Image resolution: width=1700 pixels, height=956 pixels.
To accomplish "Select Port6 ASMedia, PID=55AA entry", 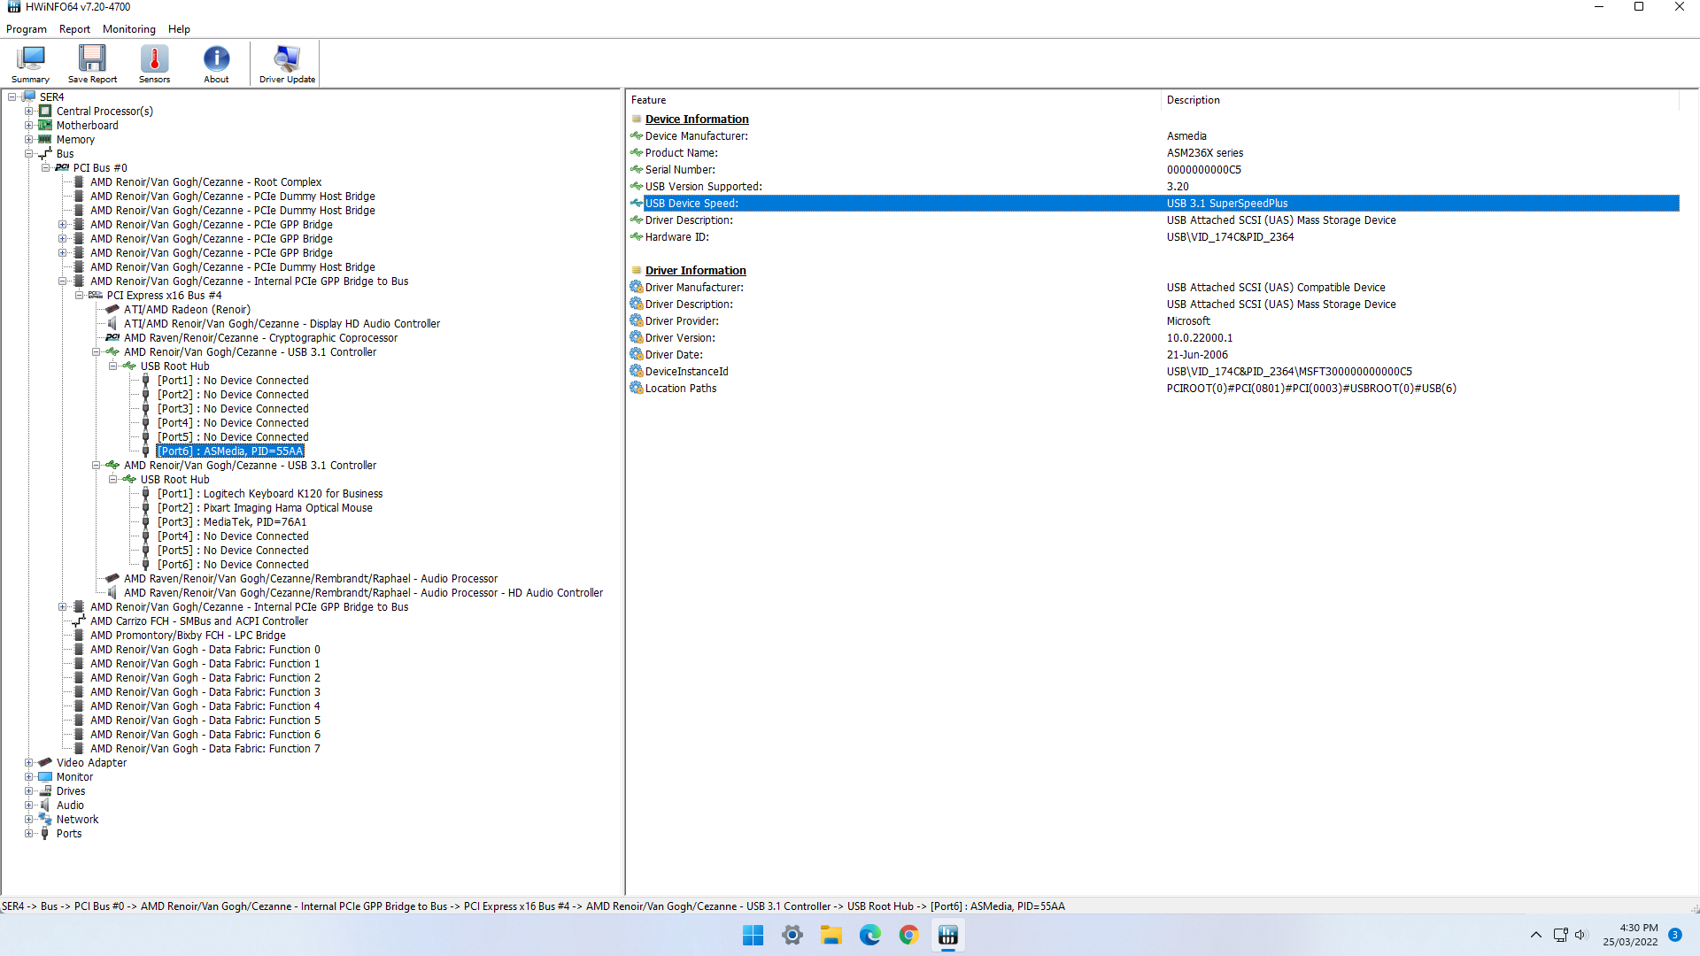I will click(230, 451).
